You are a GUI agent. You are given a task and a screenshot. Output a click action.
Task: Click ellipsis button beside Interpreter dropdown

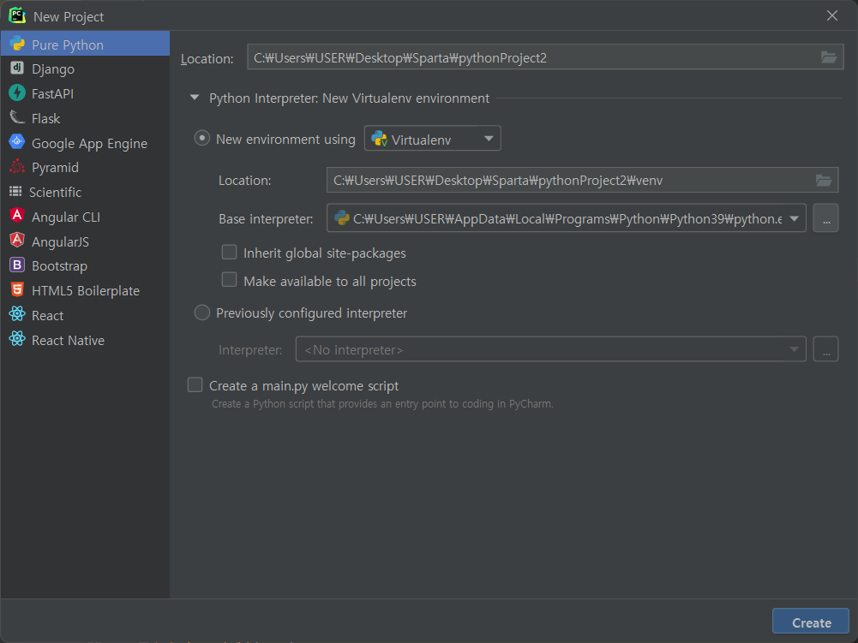coord(825,349)
